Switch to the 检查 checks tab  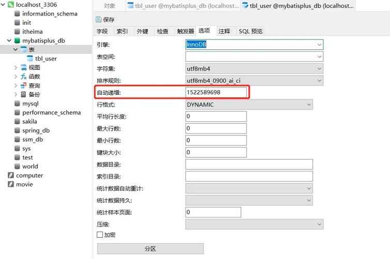point(162,31)
